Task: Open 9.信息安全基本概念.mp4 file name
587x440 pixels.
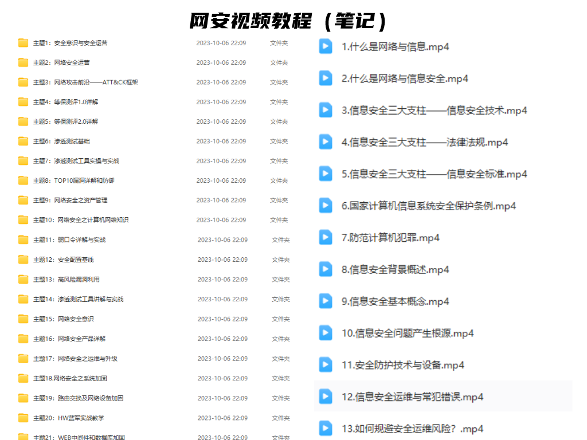Action: (x=396, y=301)
